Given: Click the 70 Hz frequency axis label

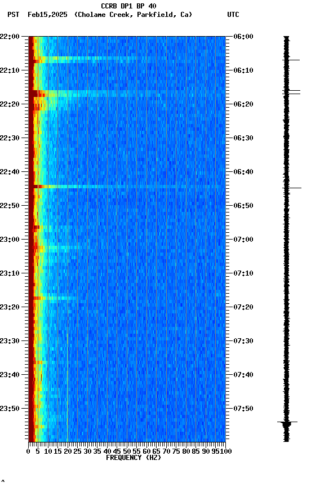Looking at the screenshot, I should 166,451.
